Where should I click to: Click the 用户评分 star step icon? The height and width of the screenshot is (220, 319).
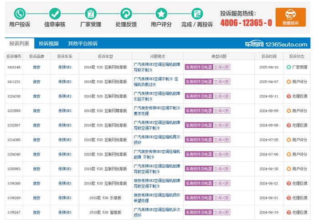point(161,14)
